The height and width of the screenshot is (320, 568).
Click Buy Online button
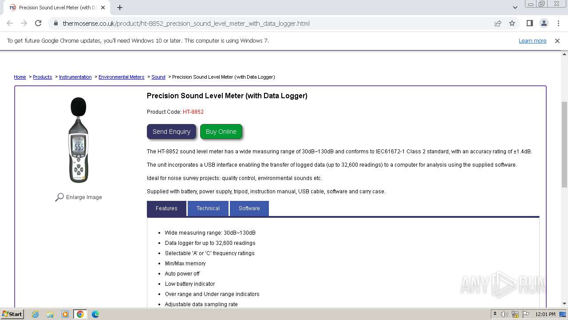point(221,132)
